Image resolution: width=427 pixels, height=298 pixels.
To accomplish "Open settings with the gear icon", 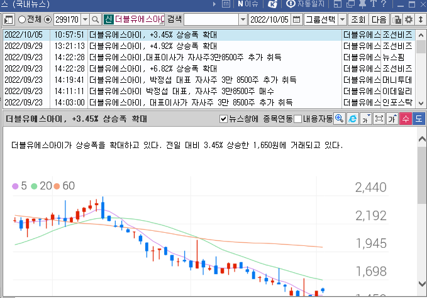I will click(x=409, y=19).
